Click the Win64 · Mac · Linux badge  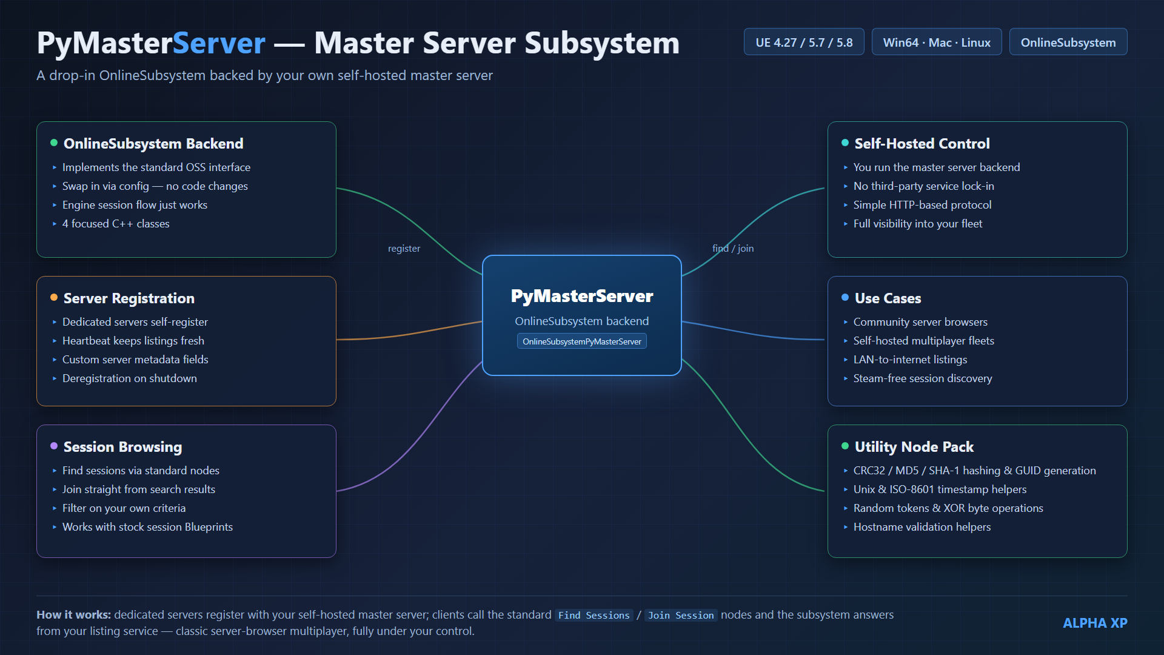click(937, 42)
